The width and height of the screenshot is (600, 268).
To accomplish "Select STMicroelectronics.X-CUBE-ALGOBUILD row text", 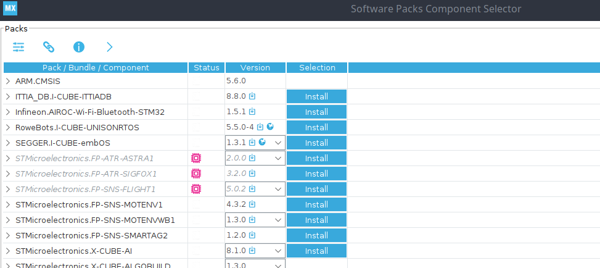I will 93,266.
